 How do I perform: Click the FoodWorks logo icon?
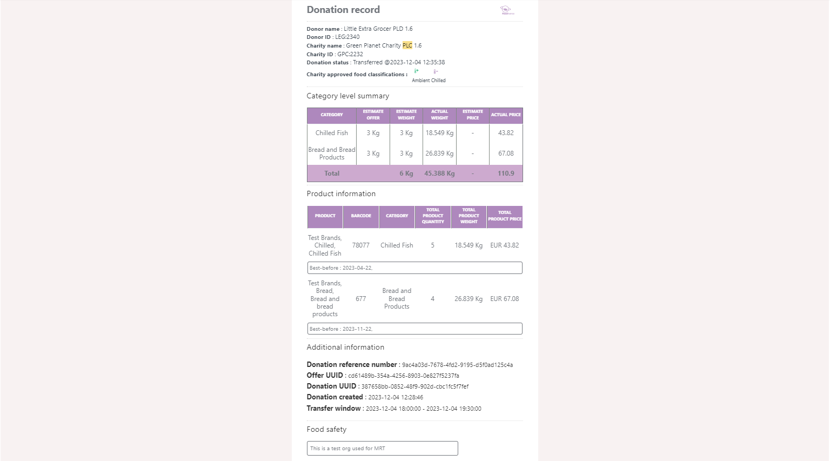pyautogui.click(x=506, y=10)
